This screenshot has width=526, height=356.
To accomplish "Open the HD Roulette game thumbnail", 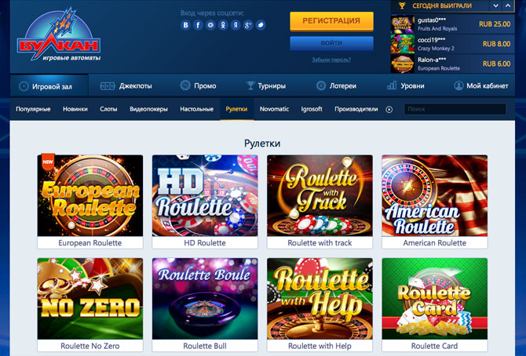I will [x=205, y=202].
